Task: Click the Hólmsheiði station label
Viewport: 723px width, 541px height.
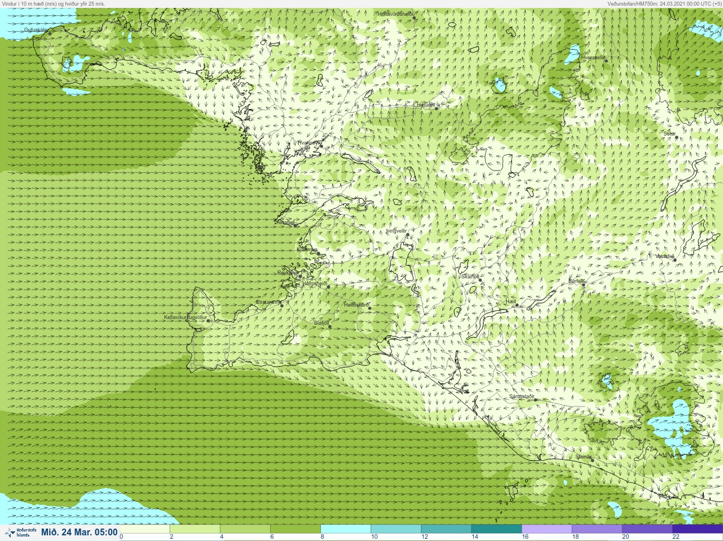Action: [x=315, y=283]
